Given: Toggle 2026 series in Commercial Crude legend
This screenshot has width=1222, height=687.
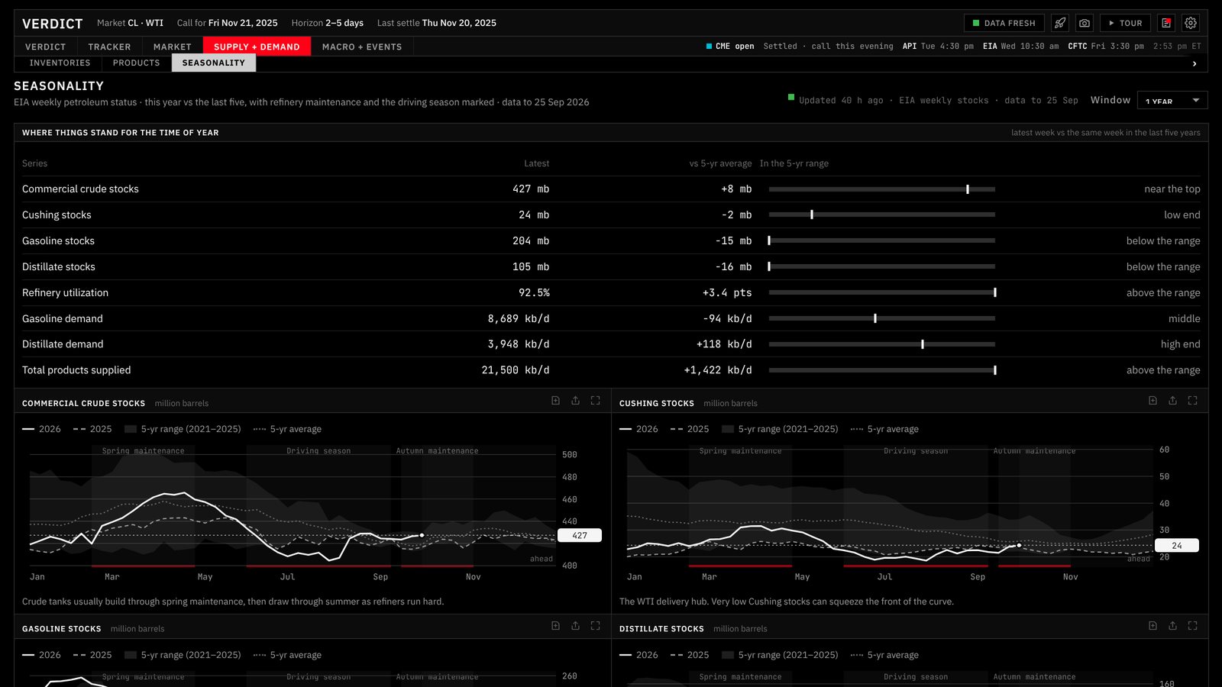Looking at the screenshot, I should 41,429.
